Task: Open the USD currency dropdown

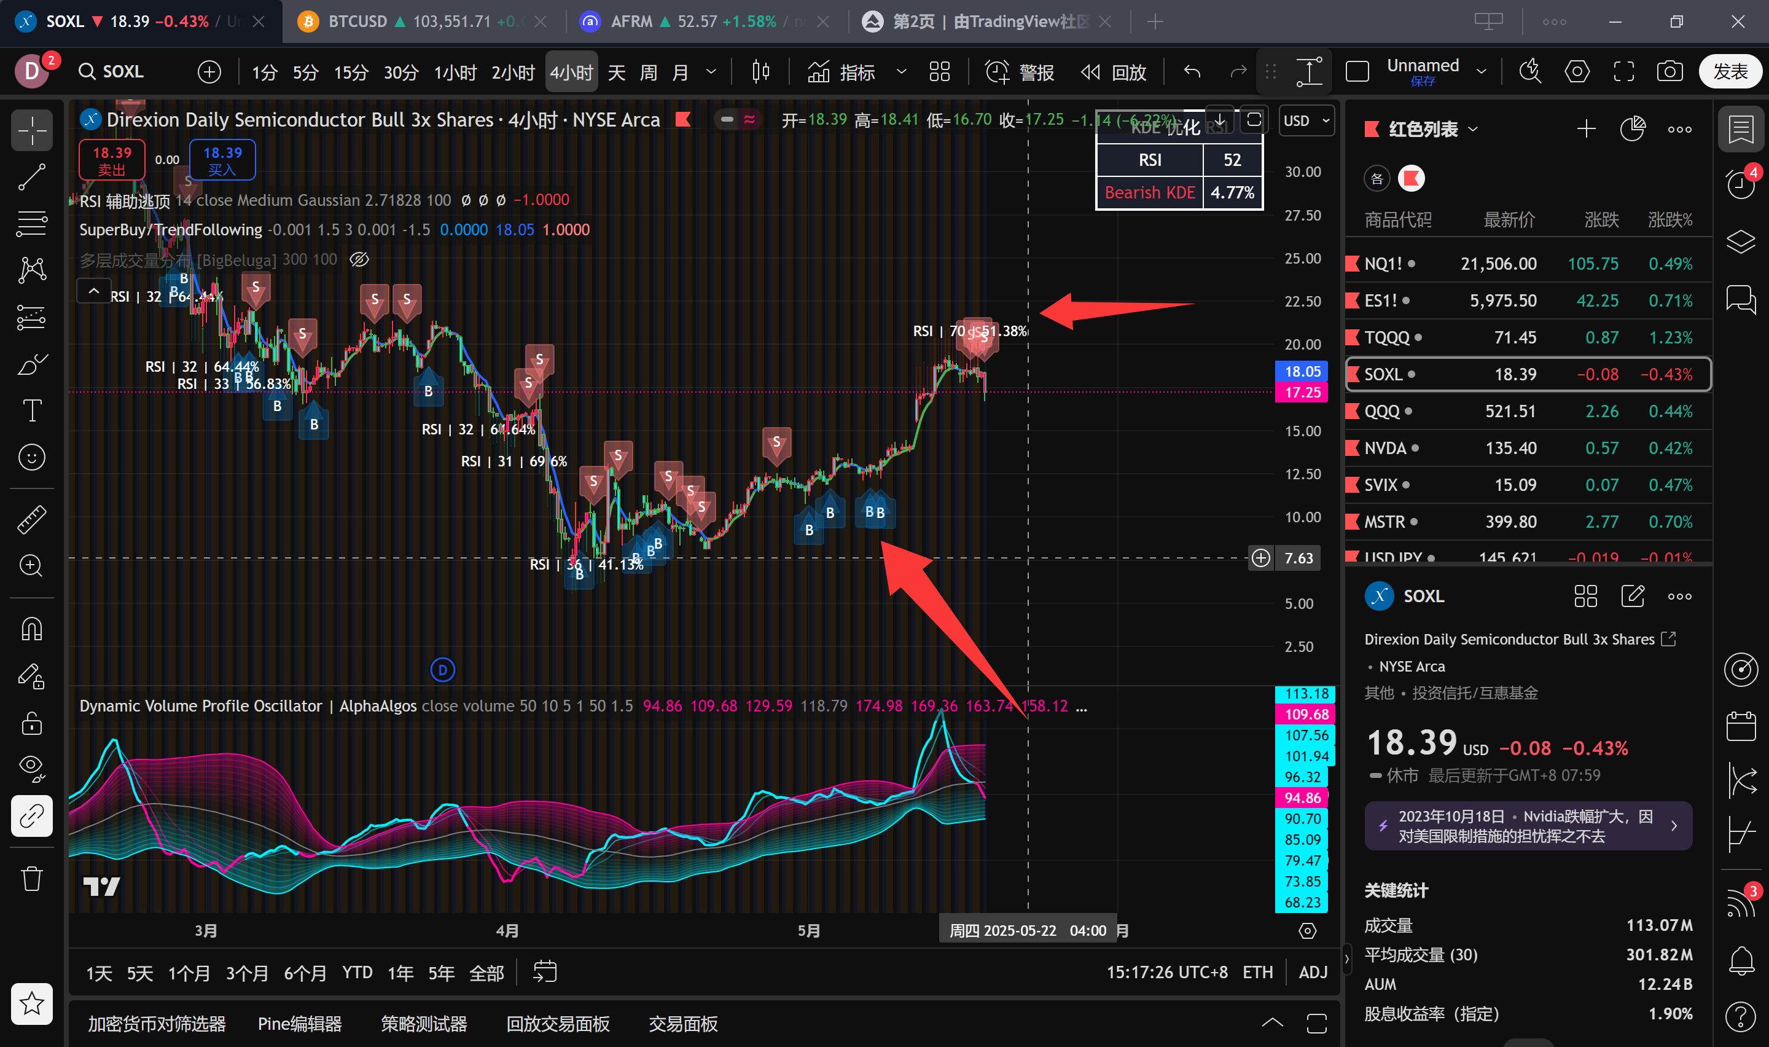Action: [1306, 120]
